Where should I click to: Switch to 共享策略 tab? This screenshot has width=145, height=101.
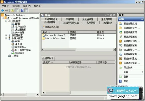tap(91, 23)
